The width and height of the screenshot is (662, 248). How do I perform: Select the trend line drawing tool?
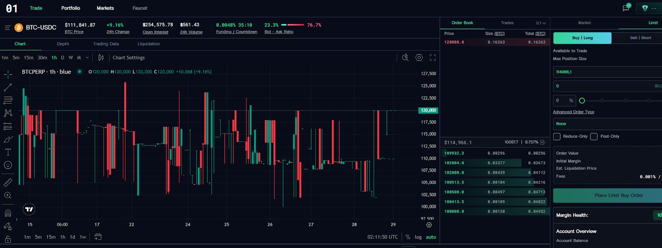[8, 87]
